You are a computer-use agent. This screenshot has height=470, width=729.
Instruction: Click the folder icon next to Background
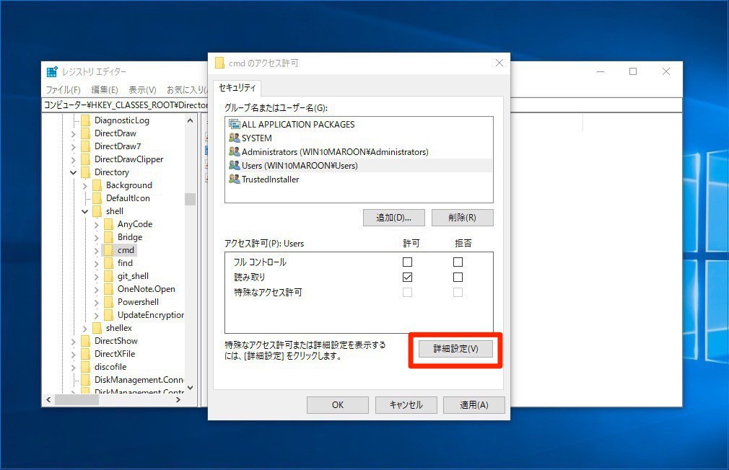coord(97,185)
